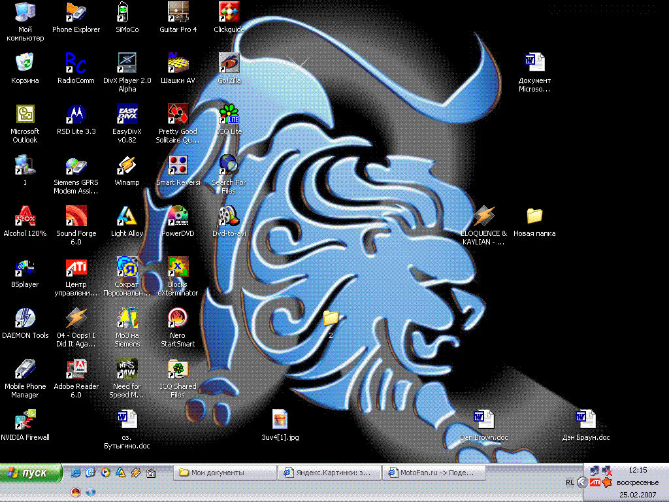Viewport: 669px width, 502px height.
Task: Select the Новая папка folder
Action: click(534, 216)
